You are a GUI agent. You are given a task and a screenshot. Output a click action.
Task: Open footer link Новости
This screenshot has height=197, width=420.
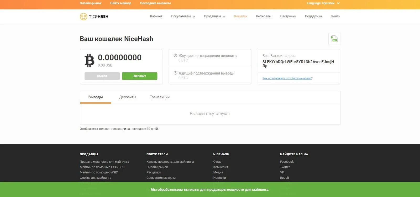click(x=219, y=178)
